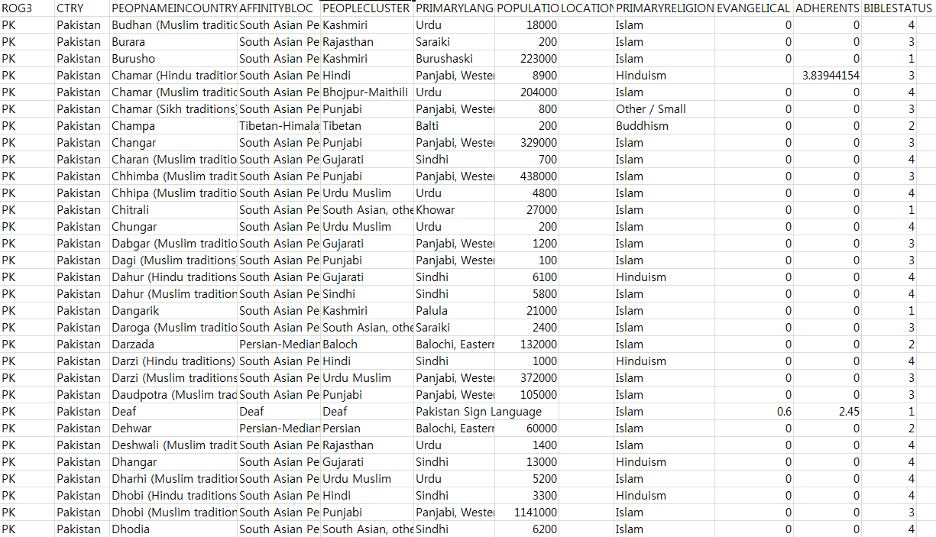
Task: Click the population value 5800
Action: 526,294
